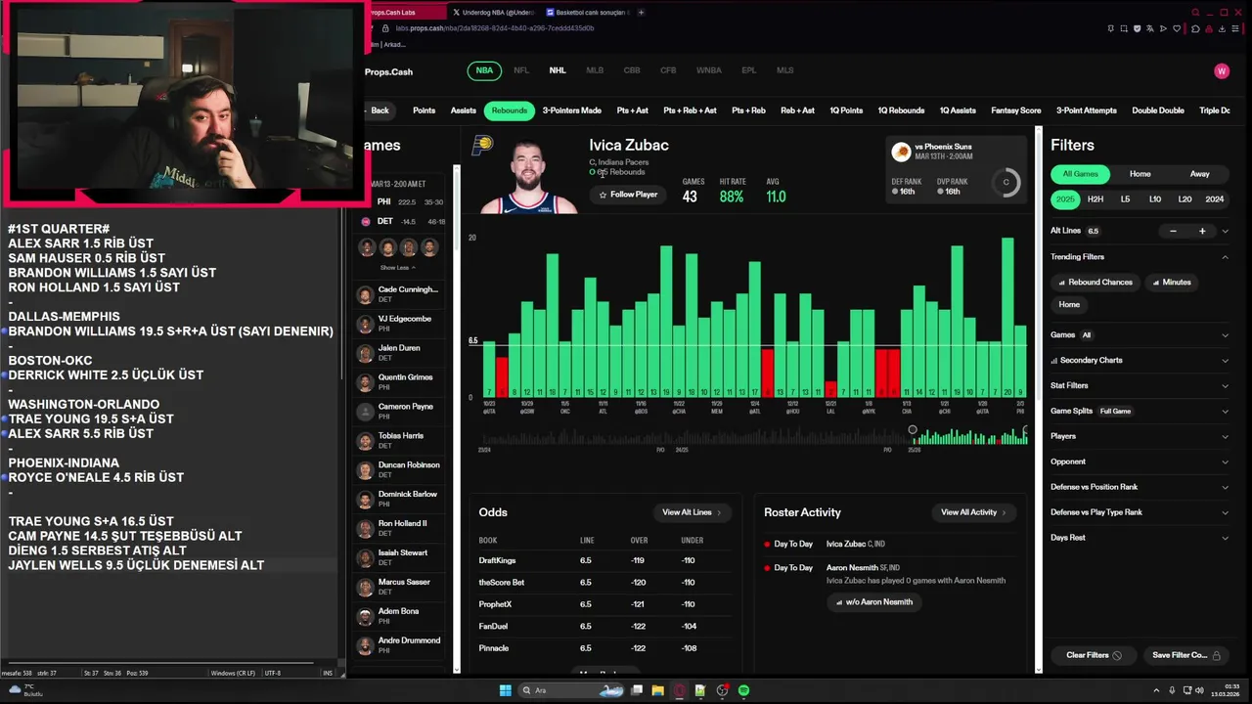Click the Spotify icon in taskbar
1252x704 pixels.
pos(743,690)
